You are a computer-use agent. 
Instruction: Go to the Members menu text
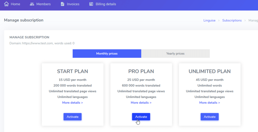coord(43,4)
